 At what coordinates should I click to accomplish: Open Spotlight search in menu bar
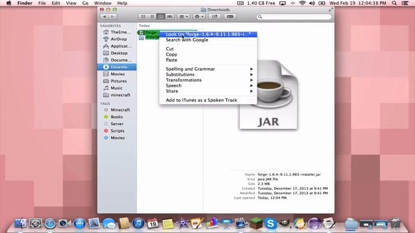click(x=394, y=3)
